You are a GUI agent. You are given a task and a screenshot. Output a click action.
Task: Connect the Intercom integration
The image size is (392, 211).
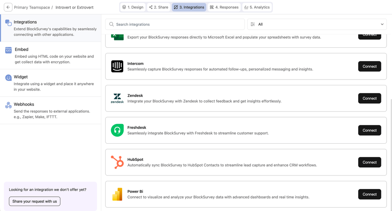tap(370, 66)
